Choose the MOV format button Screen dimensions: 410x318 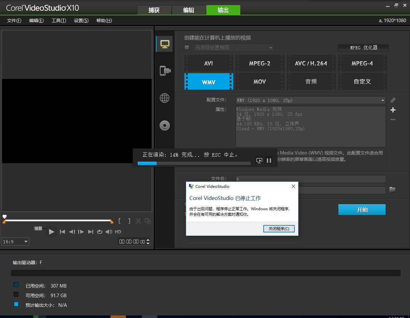pyautogui.click(x=260, y=81)
